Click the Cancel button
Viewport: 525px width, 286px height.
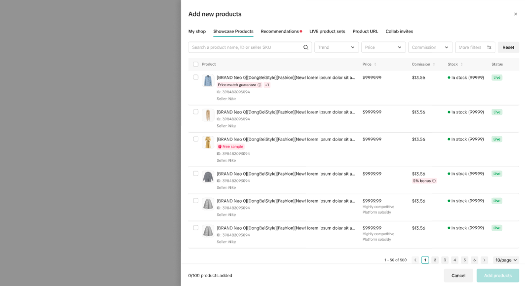pos(458,275)
